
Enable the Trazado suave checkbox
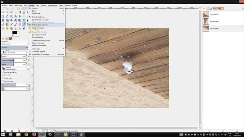tap(3, 78)
